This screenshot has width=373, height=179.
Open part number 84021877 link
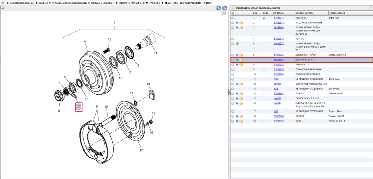click(x=279, y=44)
